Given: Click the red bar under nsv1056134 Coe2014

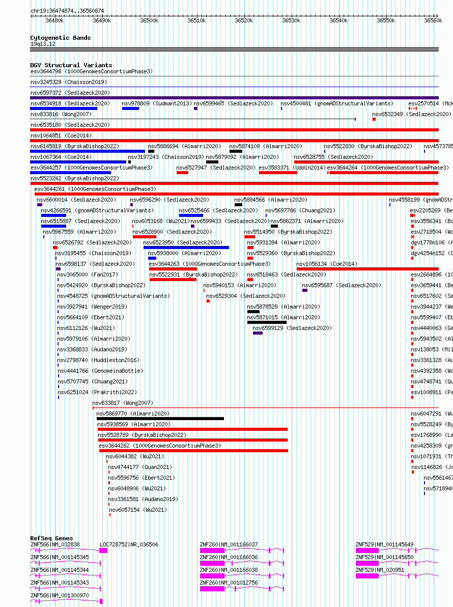Looking at the screenshot, I should point(367,269).
